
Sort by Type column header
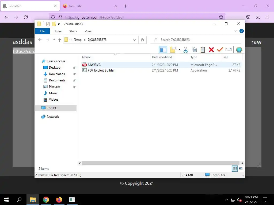[x=194, y=57]
